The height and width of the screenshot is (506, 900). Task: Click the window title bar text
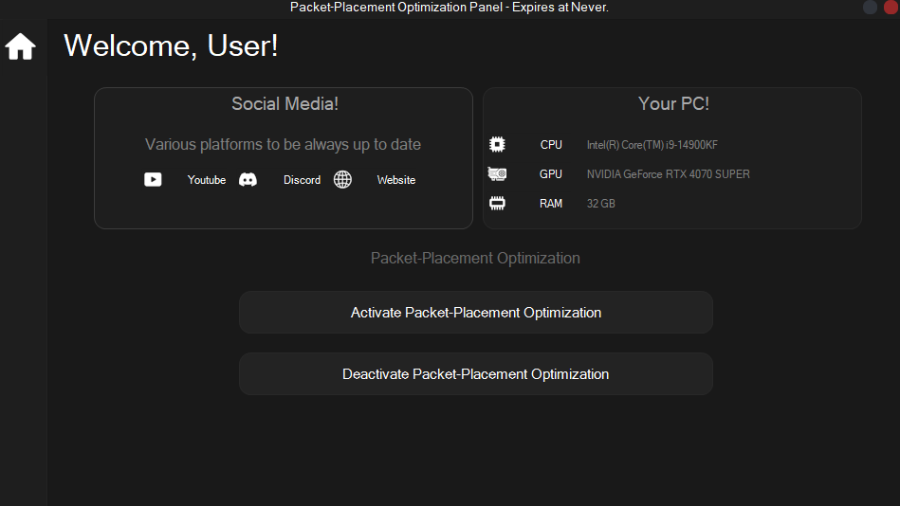[x=450, y=8]
